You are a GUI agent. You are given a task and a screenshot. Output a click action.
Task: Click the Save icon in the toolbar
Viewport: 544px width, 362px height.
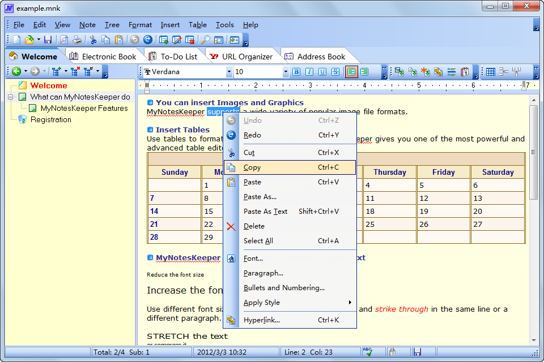pyautogui.click(x=48, y=40)
